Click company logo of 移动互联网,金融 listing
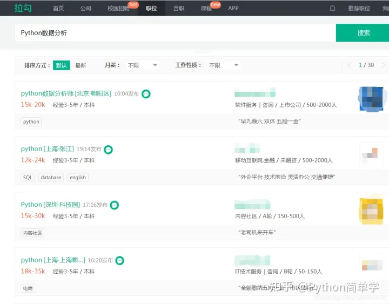The image size is (389, 304). tap(370, 154)
